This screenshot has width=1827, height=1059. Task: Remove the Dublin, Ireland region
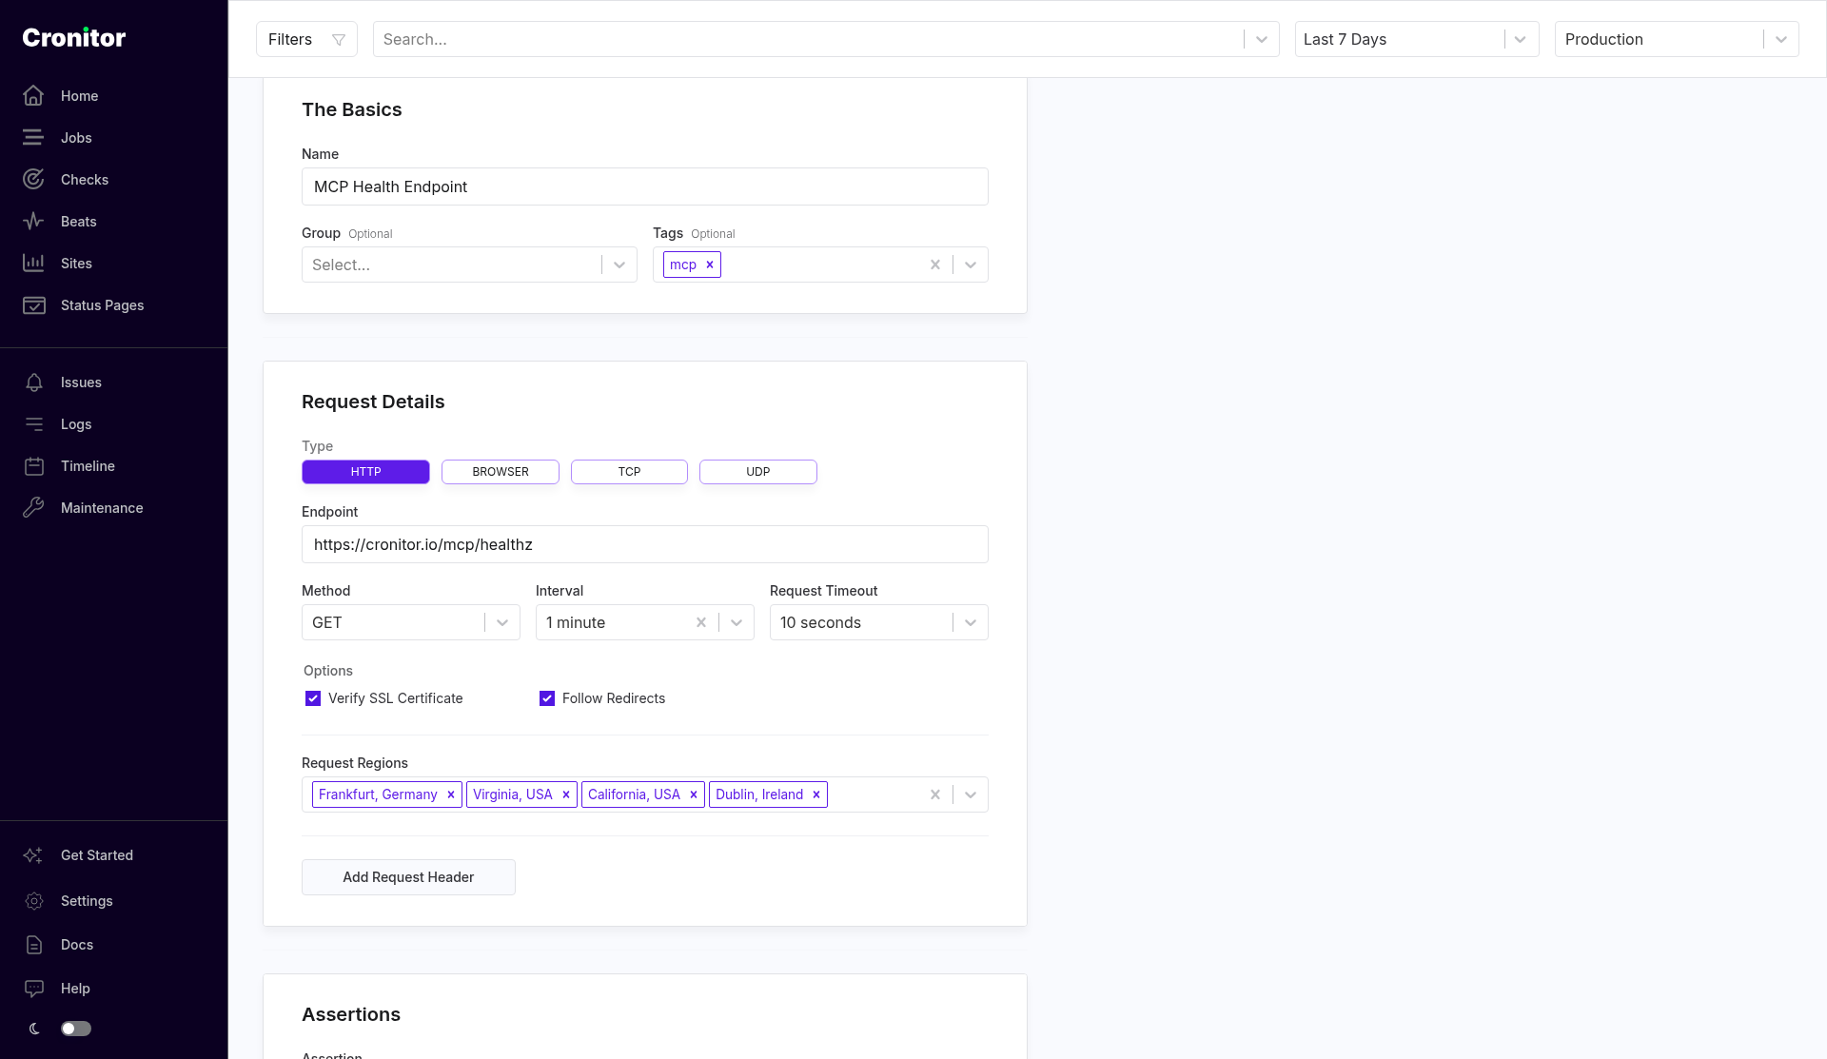[x=816, y=794]
